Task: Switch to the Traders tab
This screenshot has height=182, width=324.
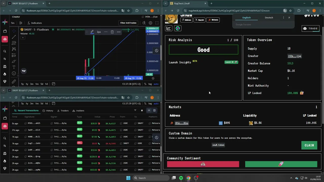Action: [63, 111]
